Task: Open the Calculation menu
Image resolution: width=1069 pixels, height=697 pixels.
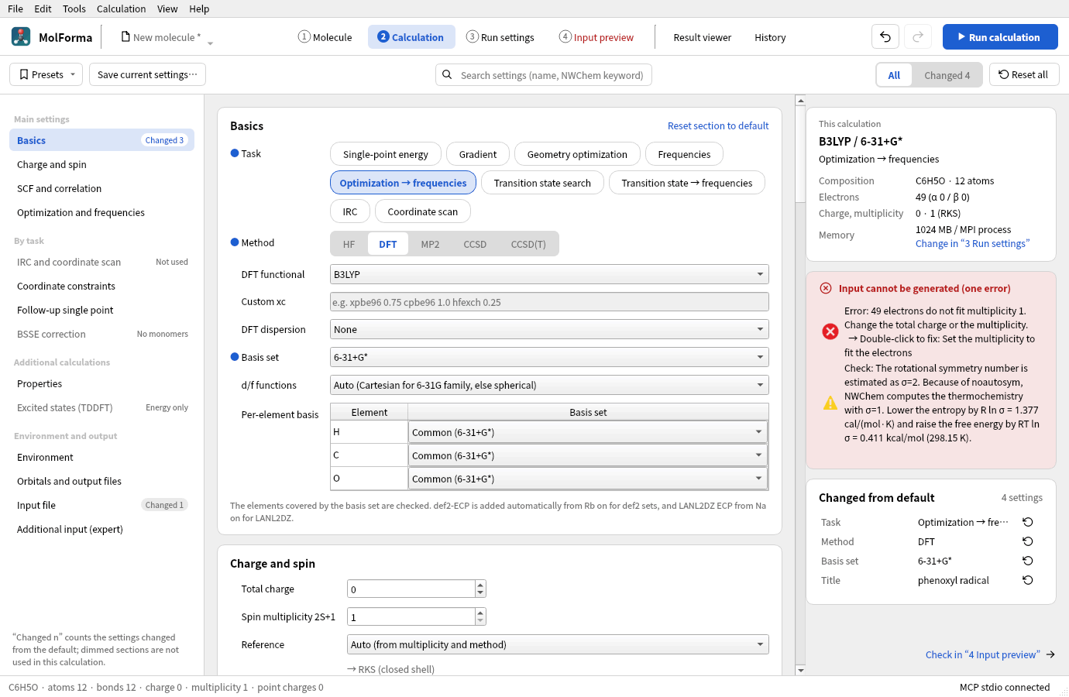Action: coord(121,9)
